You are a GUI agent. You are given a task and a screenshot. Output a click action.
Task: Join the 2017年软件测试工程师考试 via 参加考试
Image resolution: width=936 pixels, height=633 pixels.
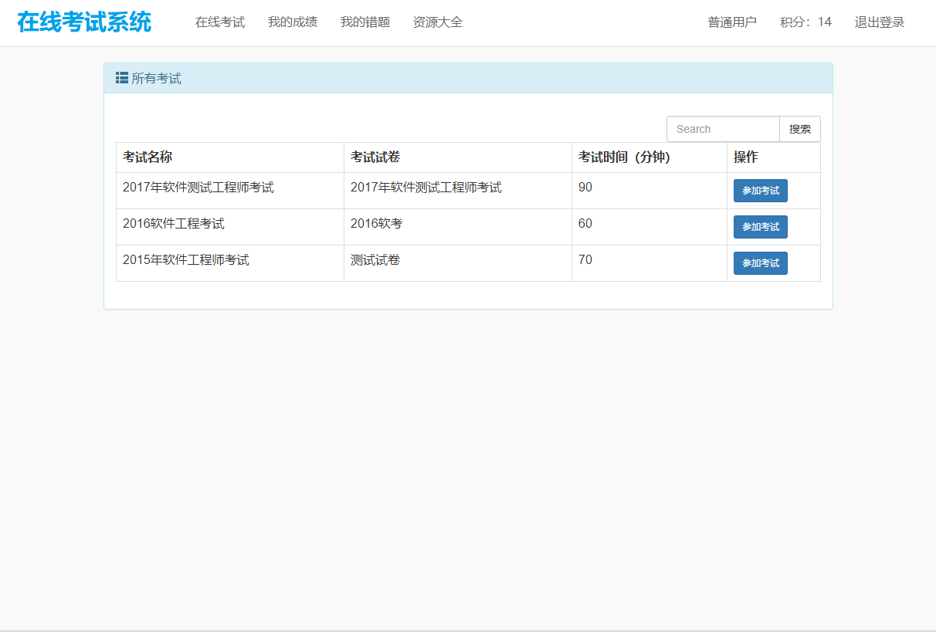760,191
